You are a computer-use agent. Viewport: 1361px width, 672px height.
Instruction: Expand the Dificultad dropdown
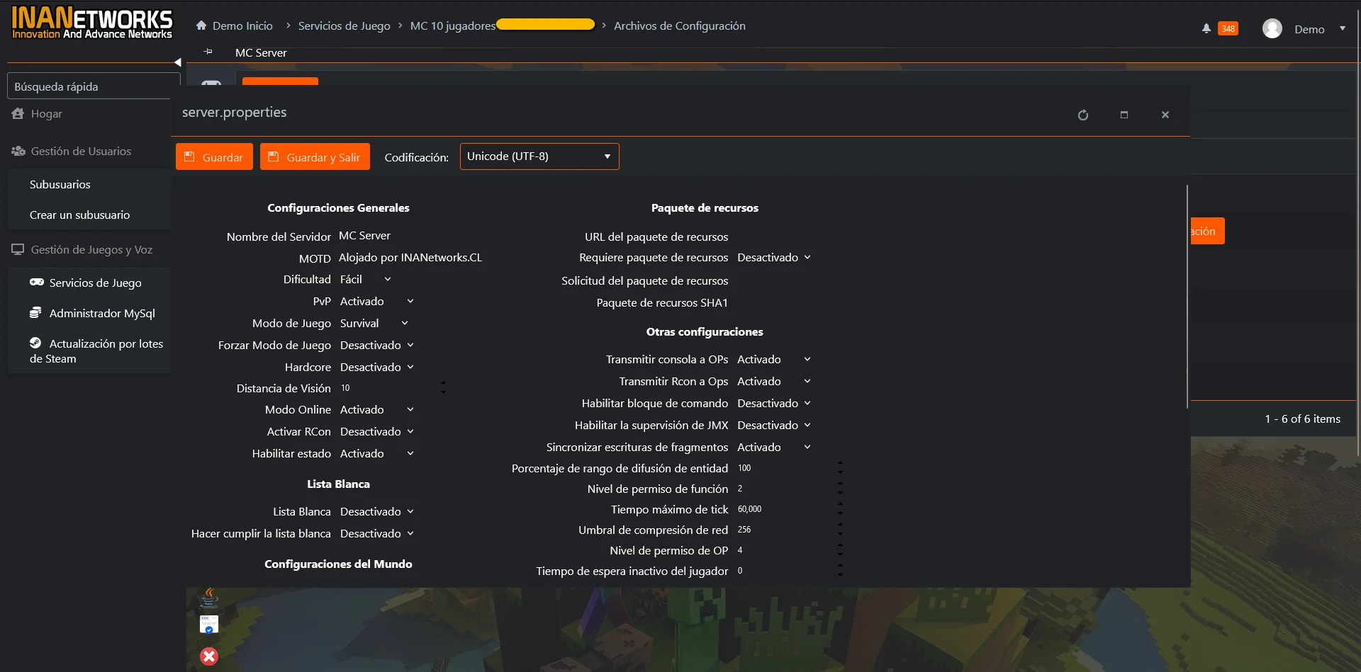[x=365, y=280]
